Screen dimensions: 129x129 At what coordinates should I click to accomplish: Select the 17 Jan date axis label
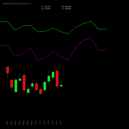[57, 123]
